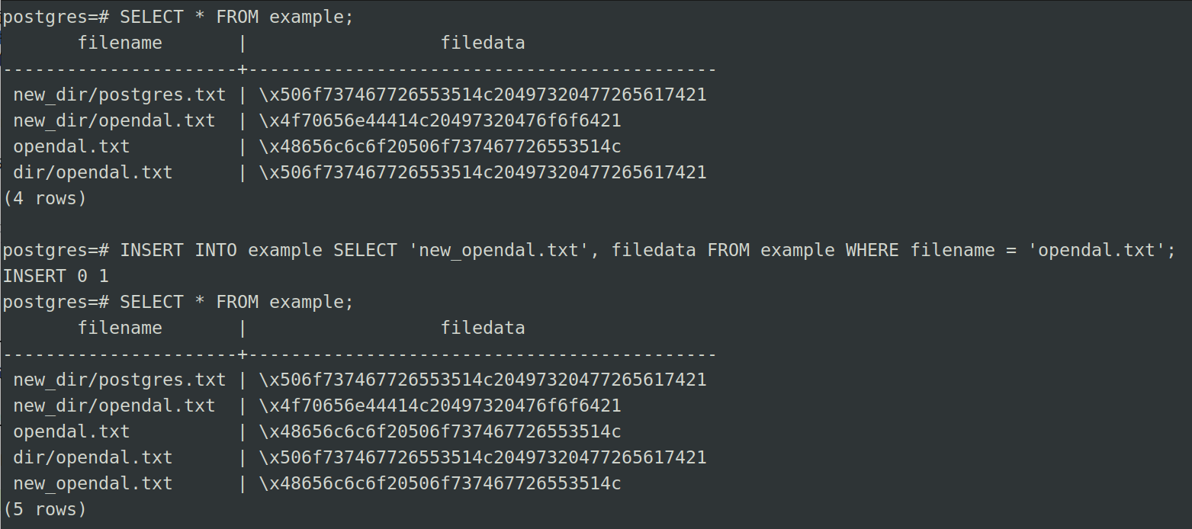This screenshot has height=529, width=1192.
Task: Click the (5 rows) result count
Action: click(45, 509)
